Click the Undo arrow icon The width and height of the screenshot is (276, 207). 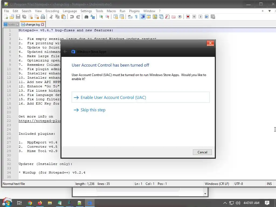coord(72,17)
